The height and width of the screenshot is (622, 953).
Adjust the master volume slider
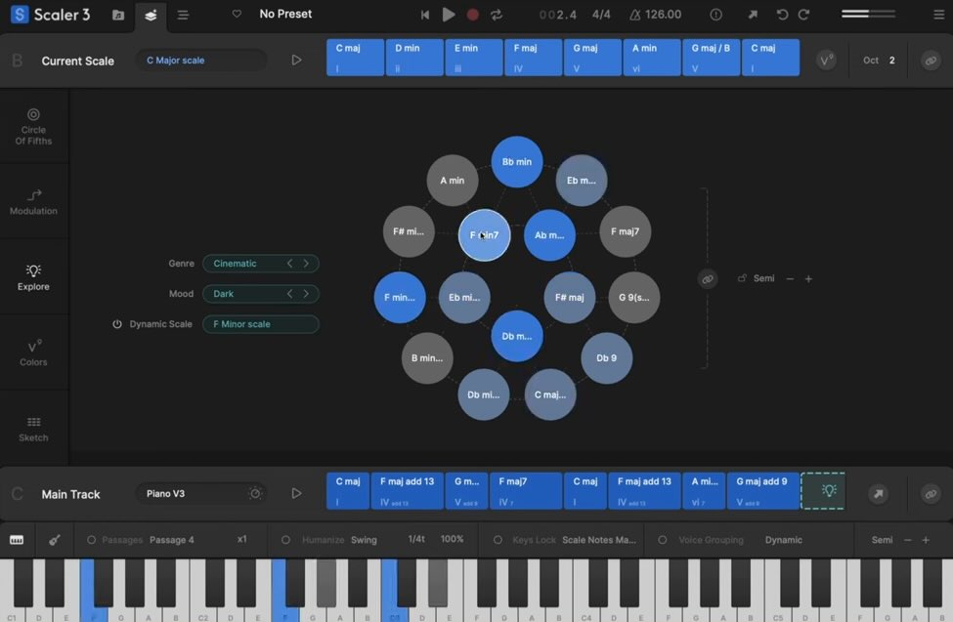pos(868,15)
